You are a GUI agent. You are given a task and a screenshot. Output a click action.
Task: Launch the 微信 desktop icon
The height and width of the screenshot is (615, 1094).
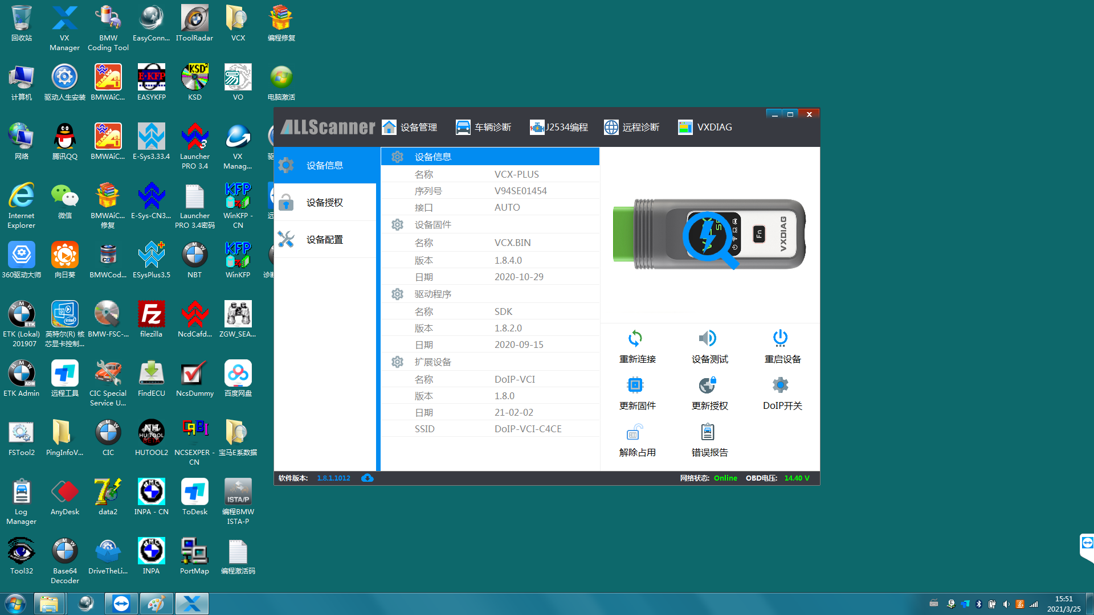click(64, 202)
